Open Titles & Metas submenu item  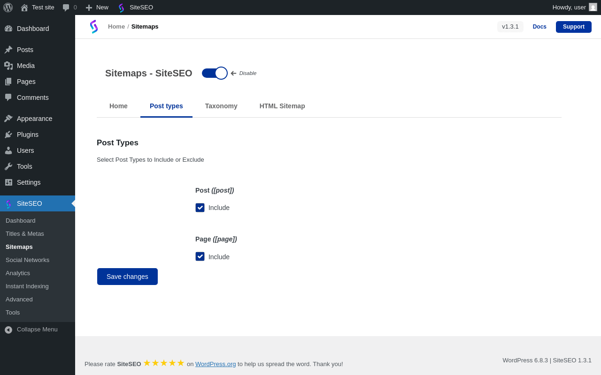click(25, 233)
